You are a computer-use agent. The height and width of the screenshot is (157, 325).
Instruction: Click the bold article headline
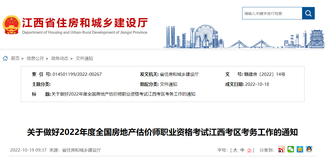[162, 132]
